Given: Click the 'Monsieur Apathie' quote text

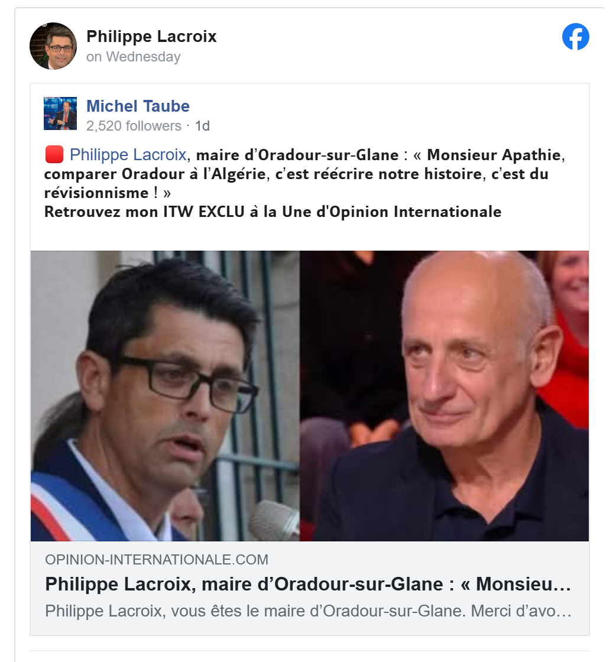Looking at the screenshot, I should (494, 155).
